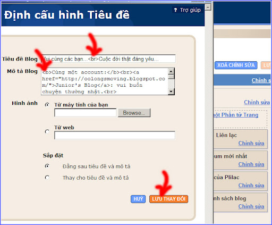Select the 'Từ máy tính của bạn' radio button

47,105
